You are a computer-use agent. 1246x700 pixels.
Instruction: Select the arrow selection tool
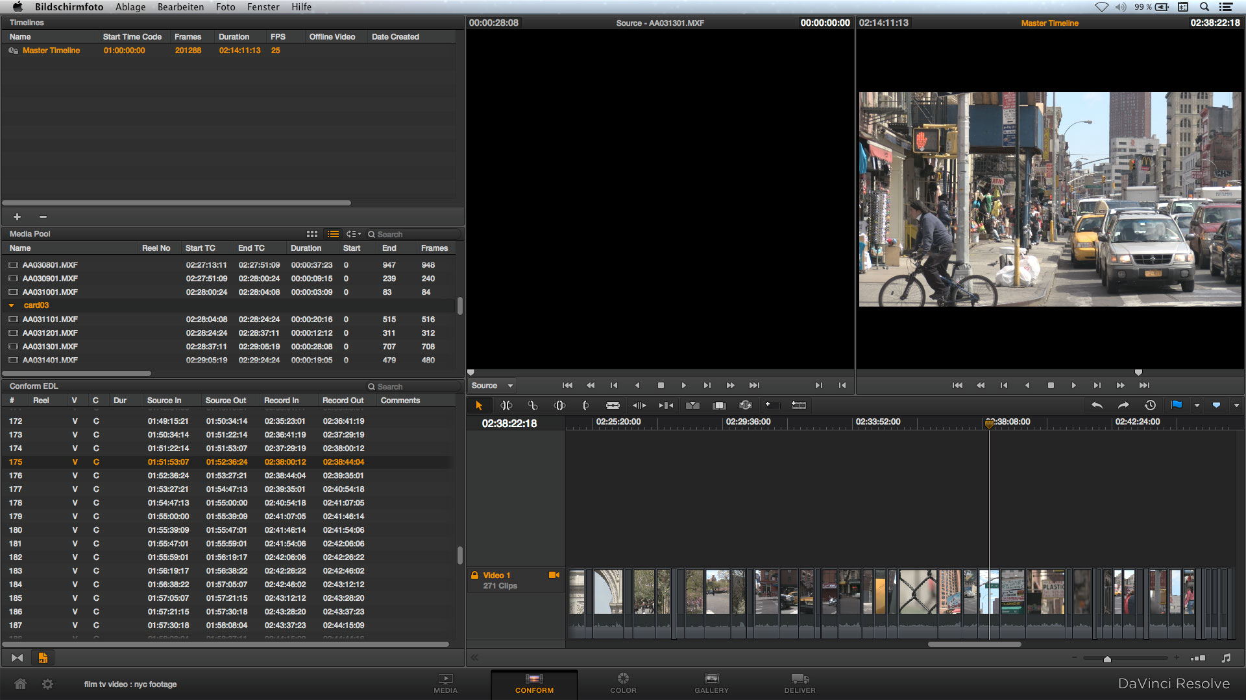[479, 406]
